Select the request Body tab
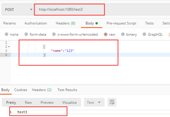Viewport: 170px width, 117px height. [x=92, y=23]
